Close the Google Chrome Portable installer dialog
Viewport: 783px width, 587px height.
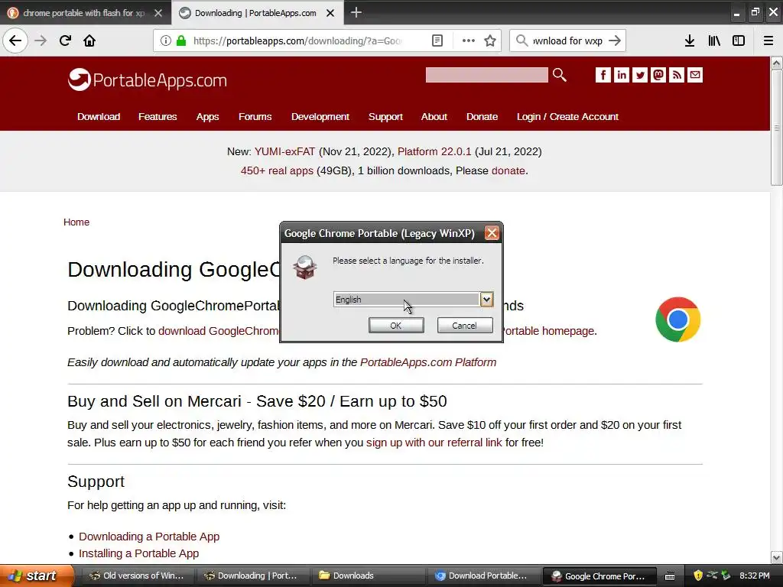[x=492, y=233]
